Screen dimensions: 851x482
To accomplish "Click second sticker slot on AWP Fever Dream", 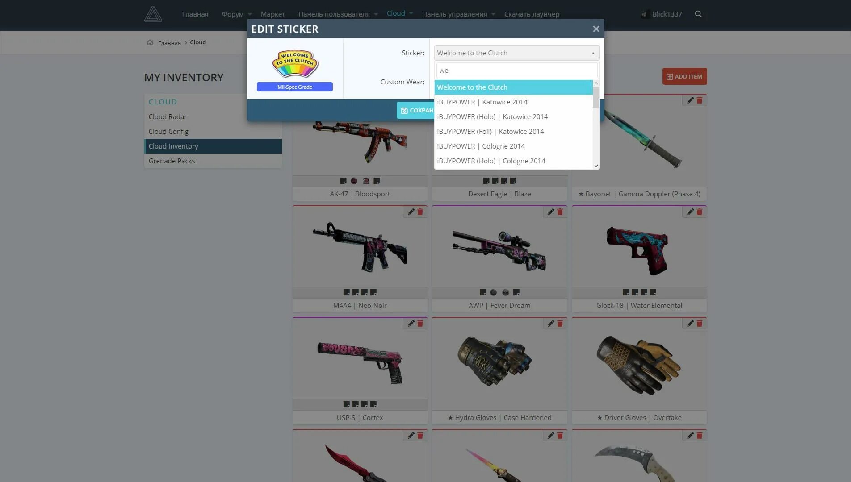I will (494, 292).
